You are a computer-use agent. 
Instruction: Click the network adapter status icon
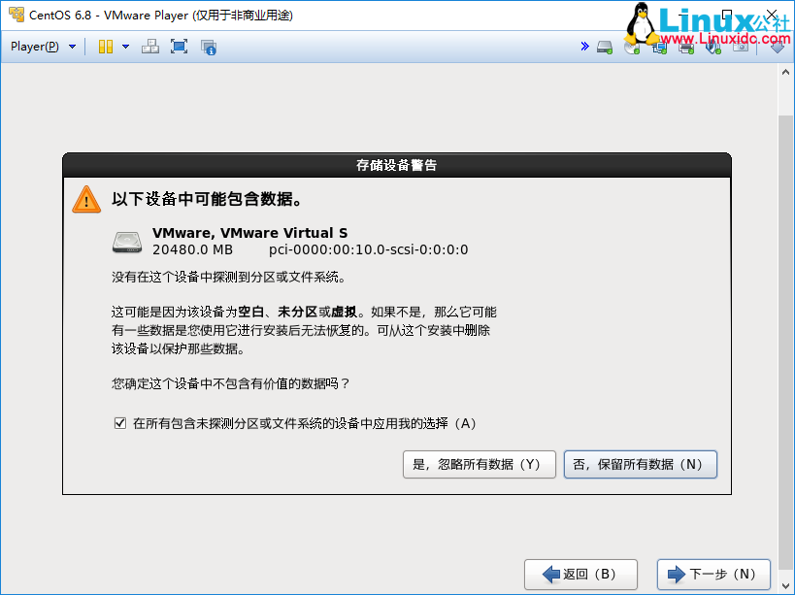point(659,47)
